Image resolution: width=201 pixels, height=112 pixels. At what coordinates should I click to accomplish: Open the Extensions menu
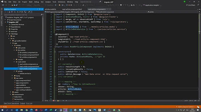(61, 2)
